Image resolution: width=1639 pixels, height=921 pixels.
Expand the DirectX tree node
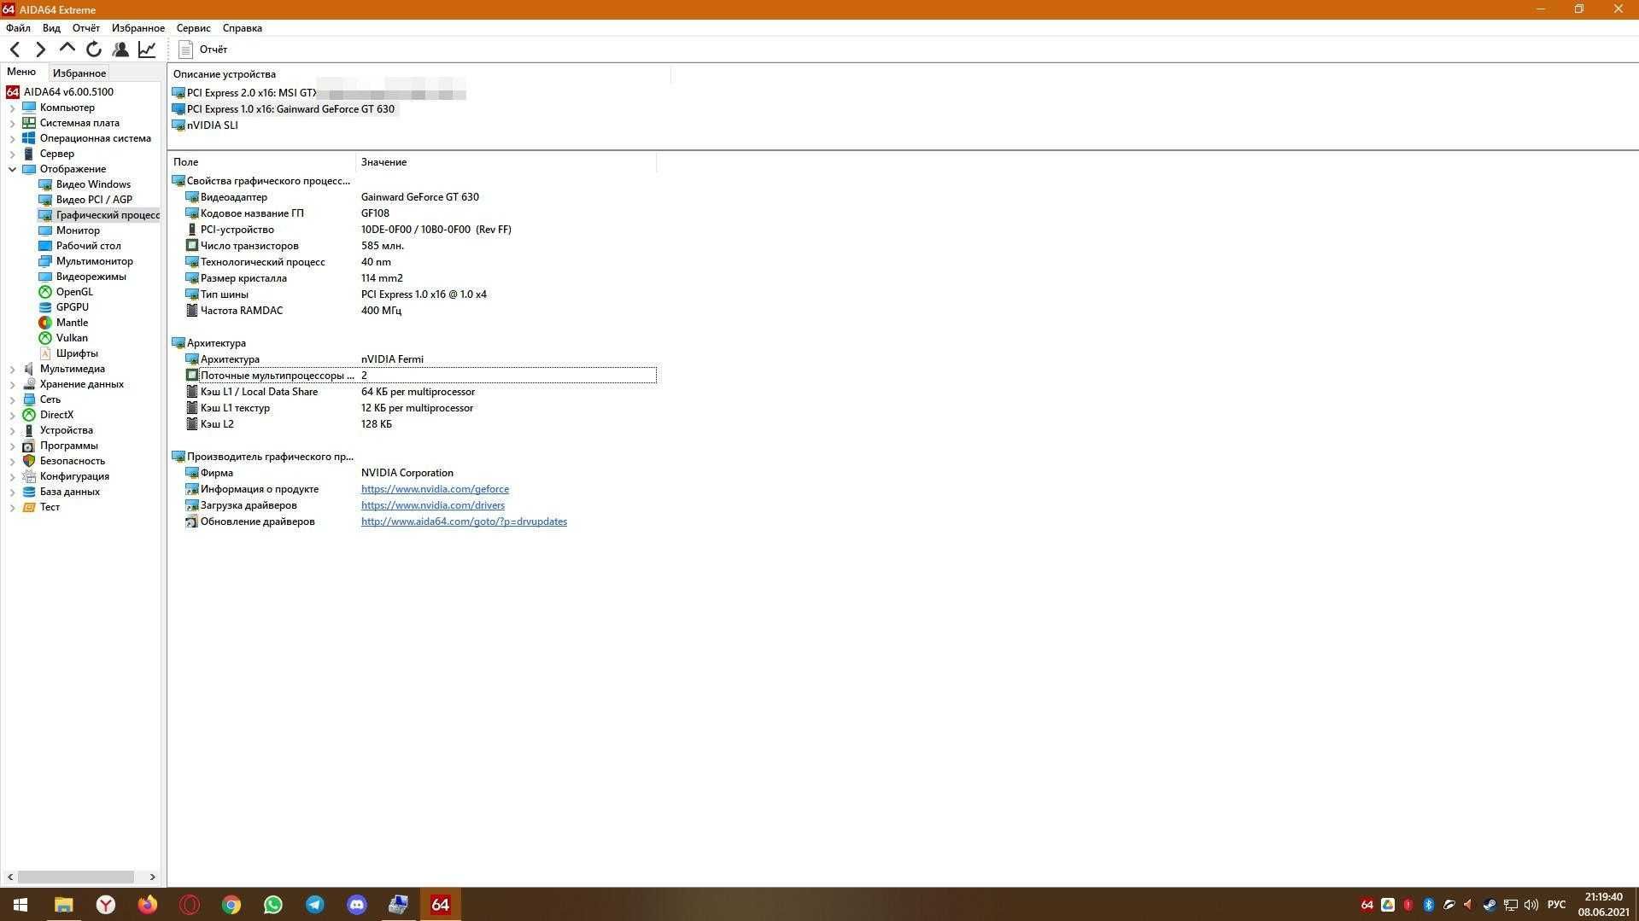click(13, 416)
